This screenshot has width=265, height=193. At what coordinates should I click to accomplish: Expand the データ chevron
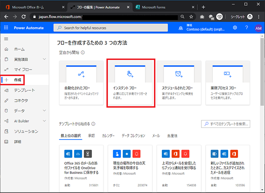pos(44,110)
